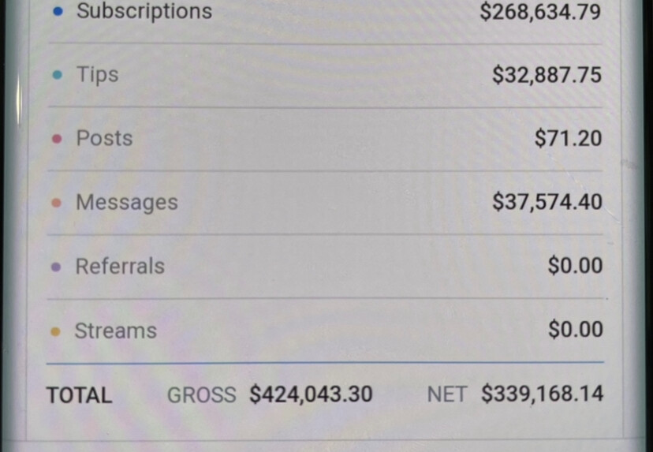Click the GROSS total $424,043.30
This screenshot has height=452, width=653.
311,394
